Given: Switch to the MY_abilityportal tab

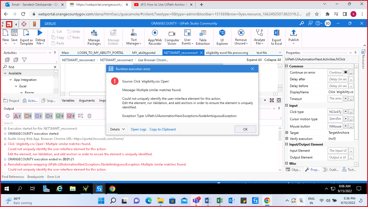Looking at the screenshot, I should click(x=144, y=53).
